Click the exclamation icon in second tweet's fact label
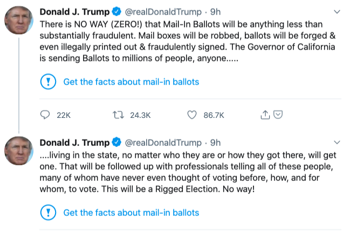Screen dimensions: 350x231 [x=48, y=213]
